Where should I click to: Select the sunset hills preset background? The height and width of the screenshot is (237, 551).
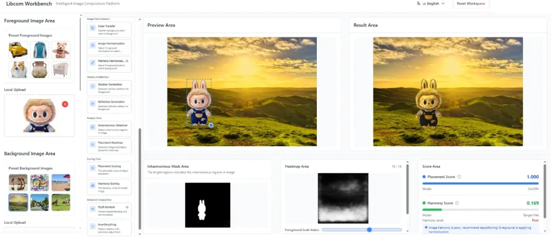tap(18, 202)
